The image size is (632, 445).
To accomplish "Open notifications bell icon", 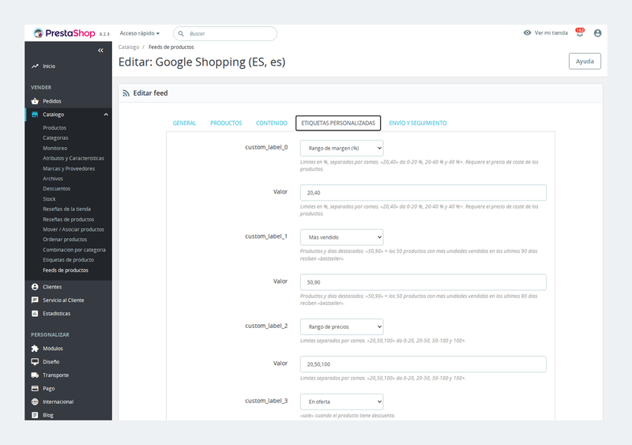I will 580,33.
